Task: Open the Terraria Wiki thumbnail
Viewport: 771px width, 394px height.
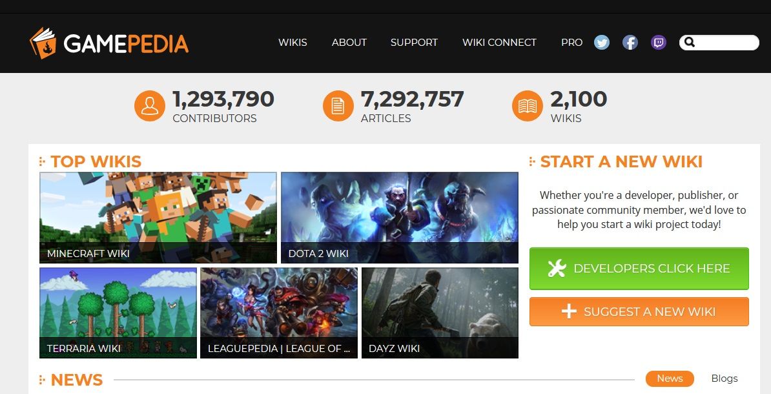Action: (x=118, y=313)
